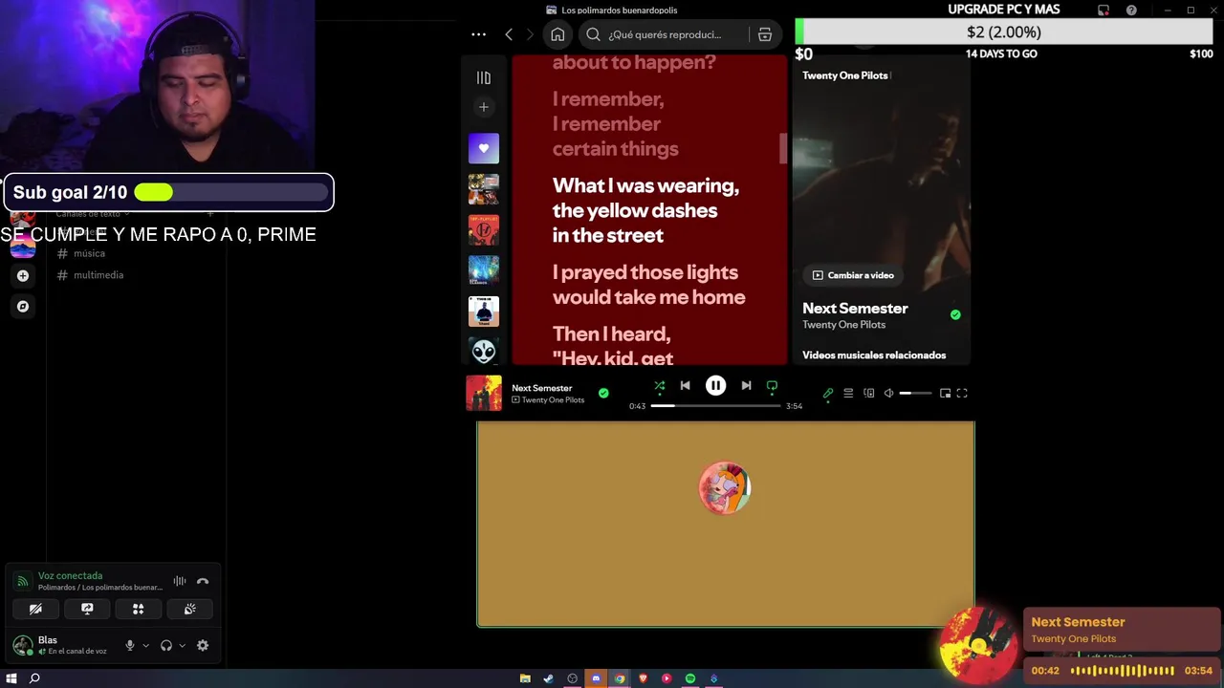Click lyric "I remember, I remember certain things"
This screenshot has height=688, width=1224.
tap(615, 123)
